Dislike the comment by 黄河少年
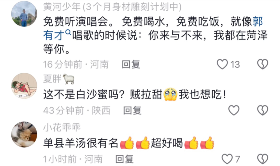 tap(263, 64)
